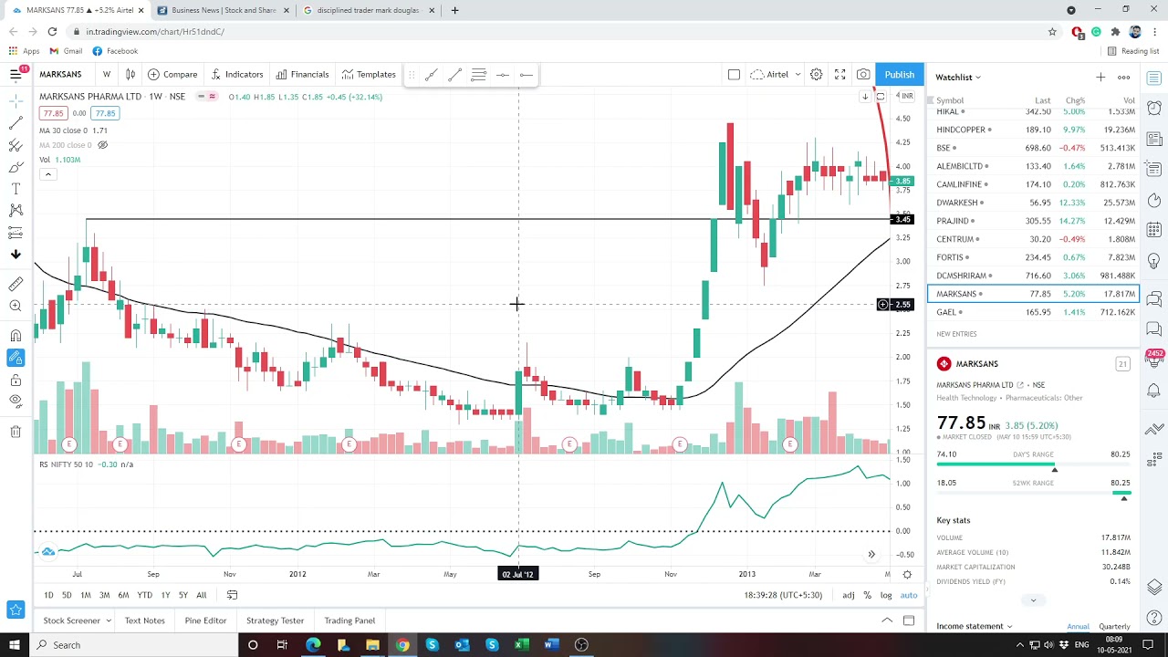Select layout setup square icon
The height and width of the screenshot is (657, 1168).
[x=734, y=74]
